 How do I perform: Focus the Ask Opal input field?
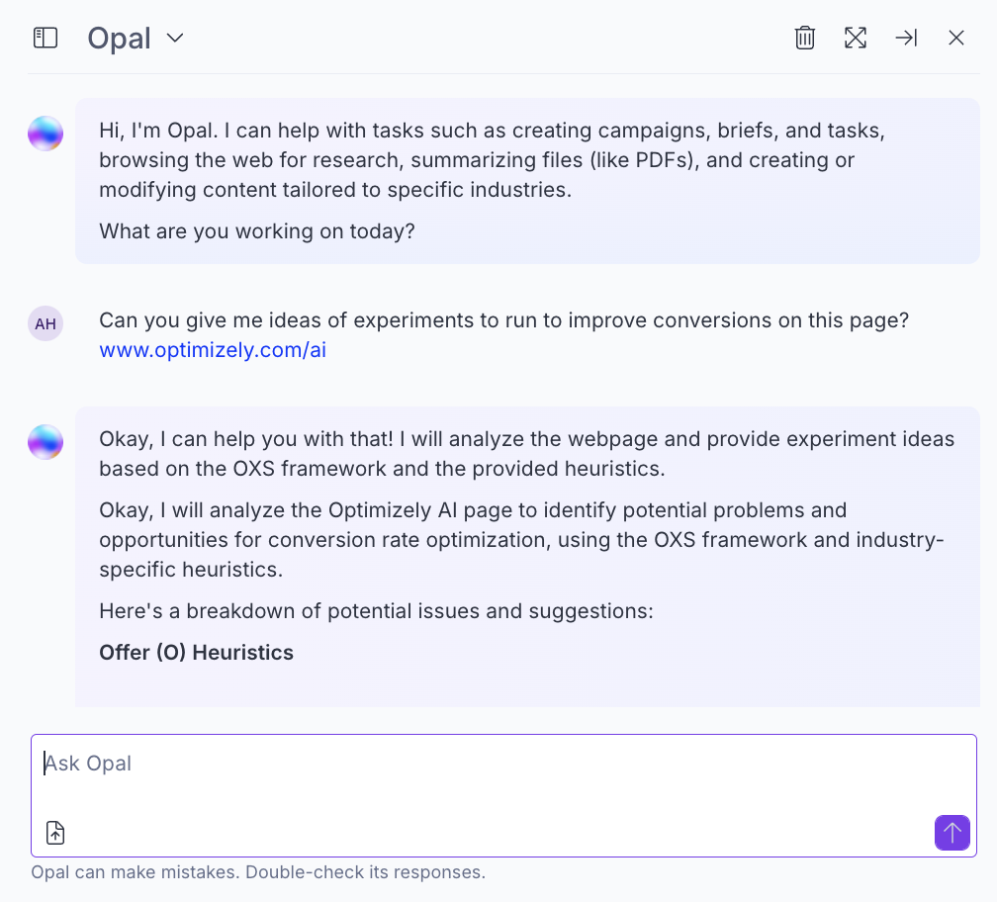pos(396,763)
